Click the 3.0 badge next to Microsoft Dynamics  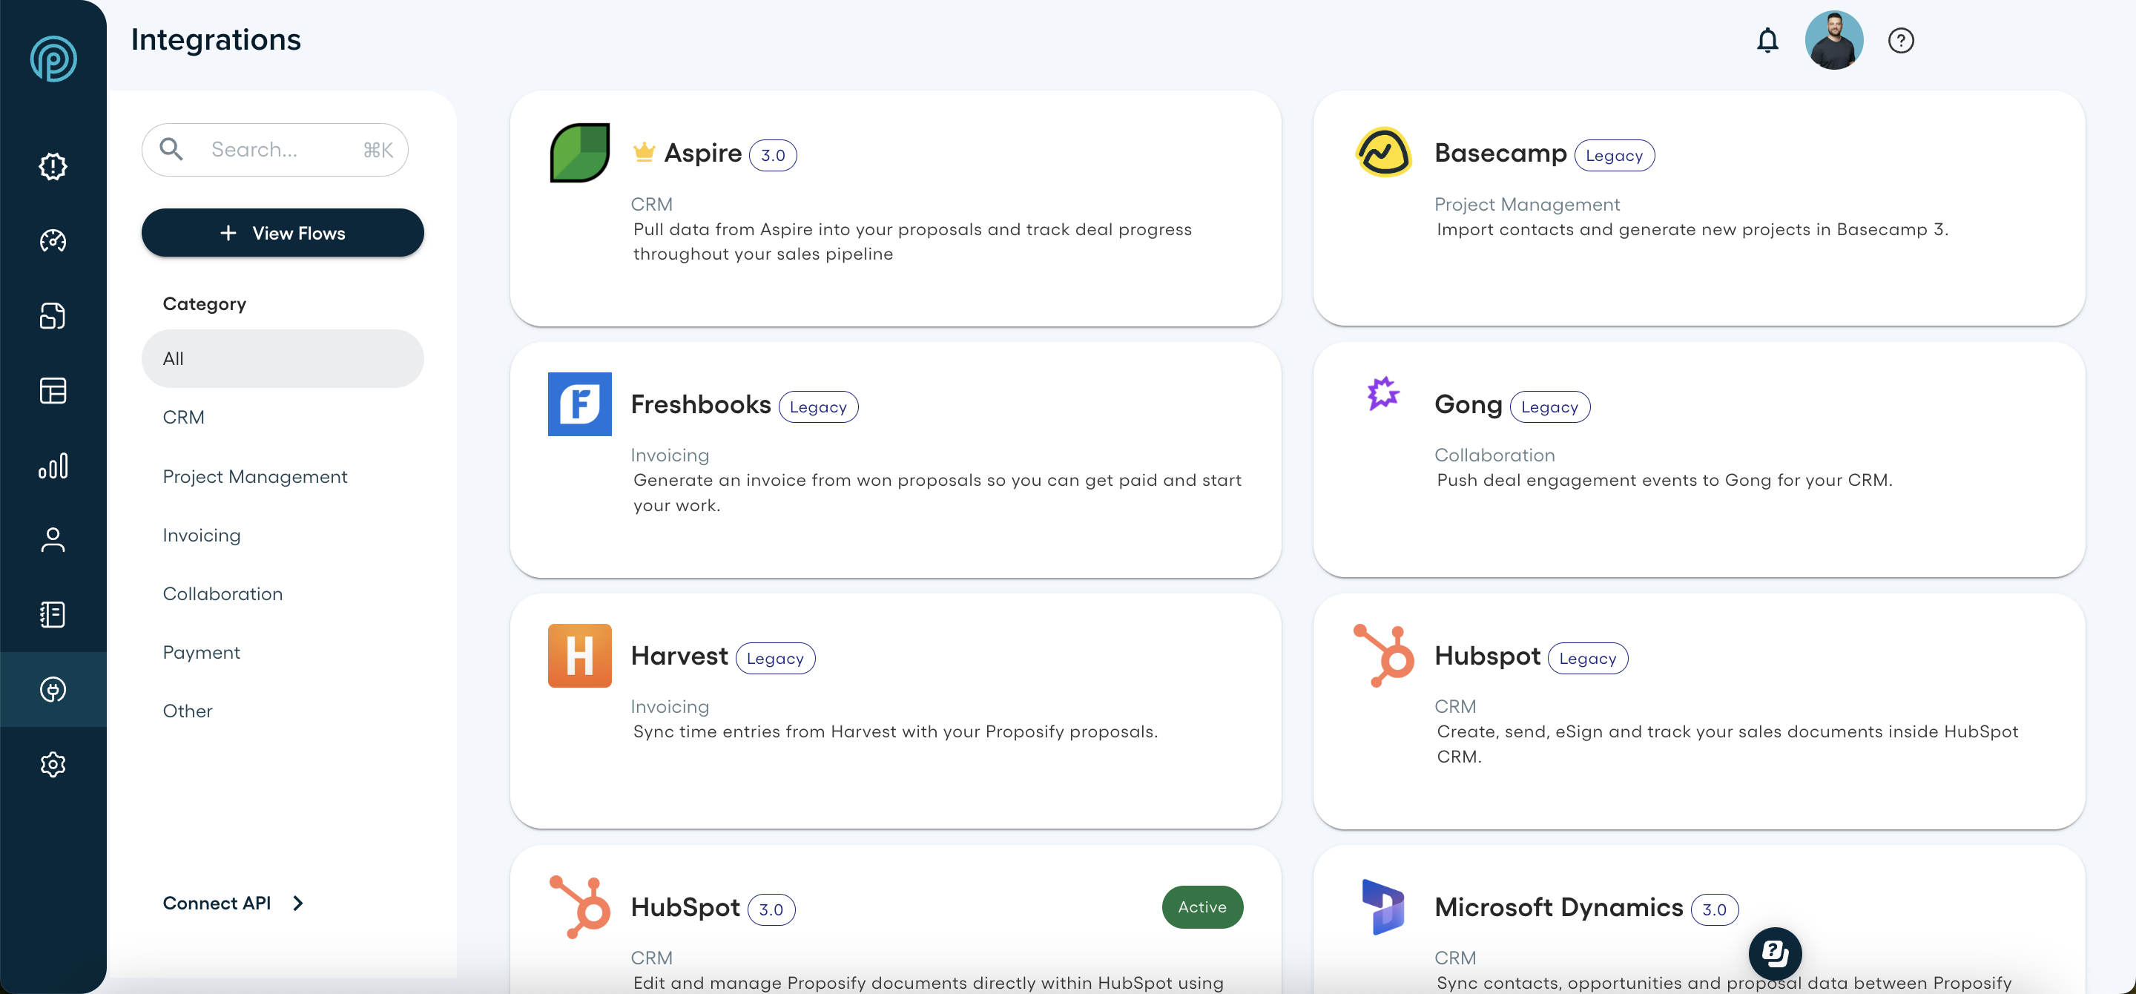tap(1713, 909)
